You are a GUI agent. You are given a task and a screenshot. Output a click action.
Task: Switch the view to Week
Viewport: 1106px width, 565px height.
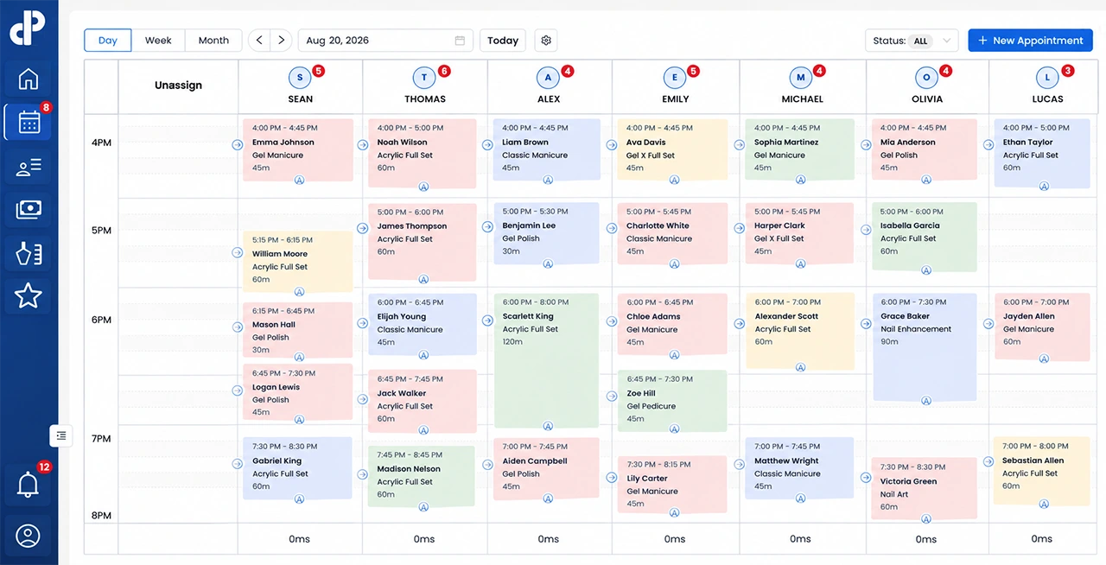tap(158, 41)
